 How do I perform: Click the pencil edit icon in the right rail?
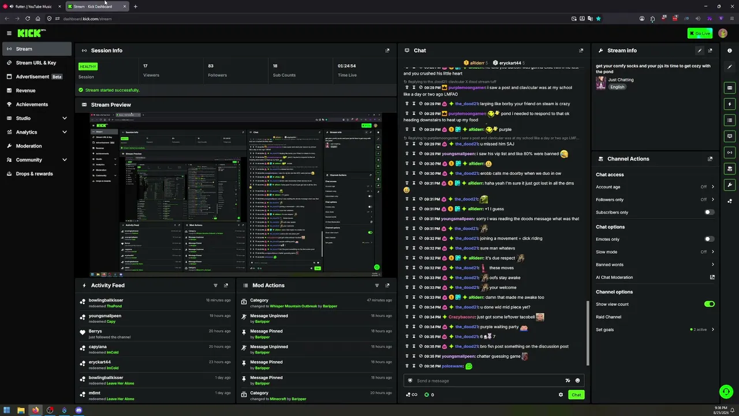[x=730, y=67]
